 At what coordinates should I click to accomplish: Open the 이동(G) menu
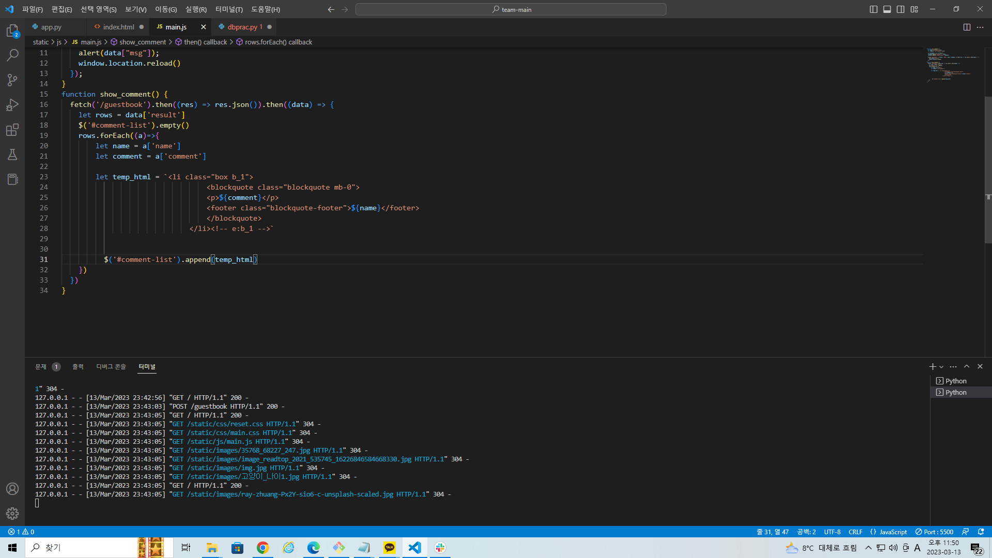(166, 9)
